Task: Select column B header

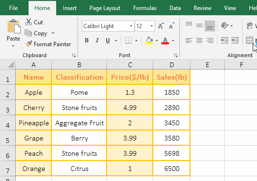Action: click(79, 65)
